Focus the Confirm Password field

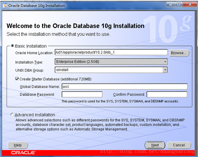coord(167,94)
